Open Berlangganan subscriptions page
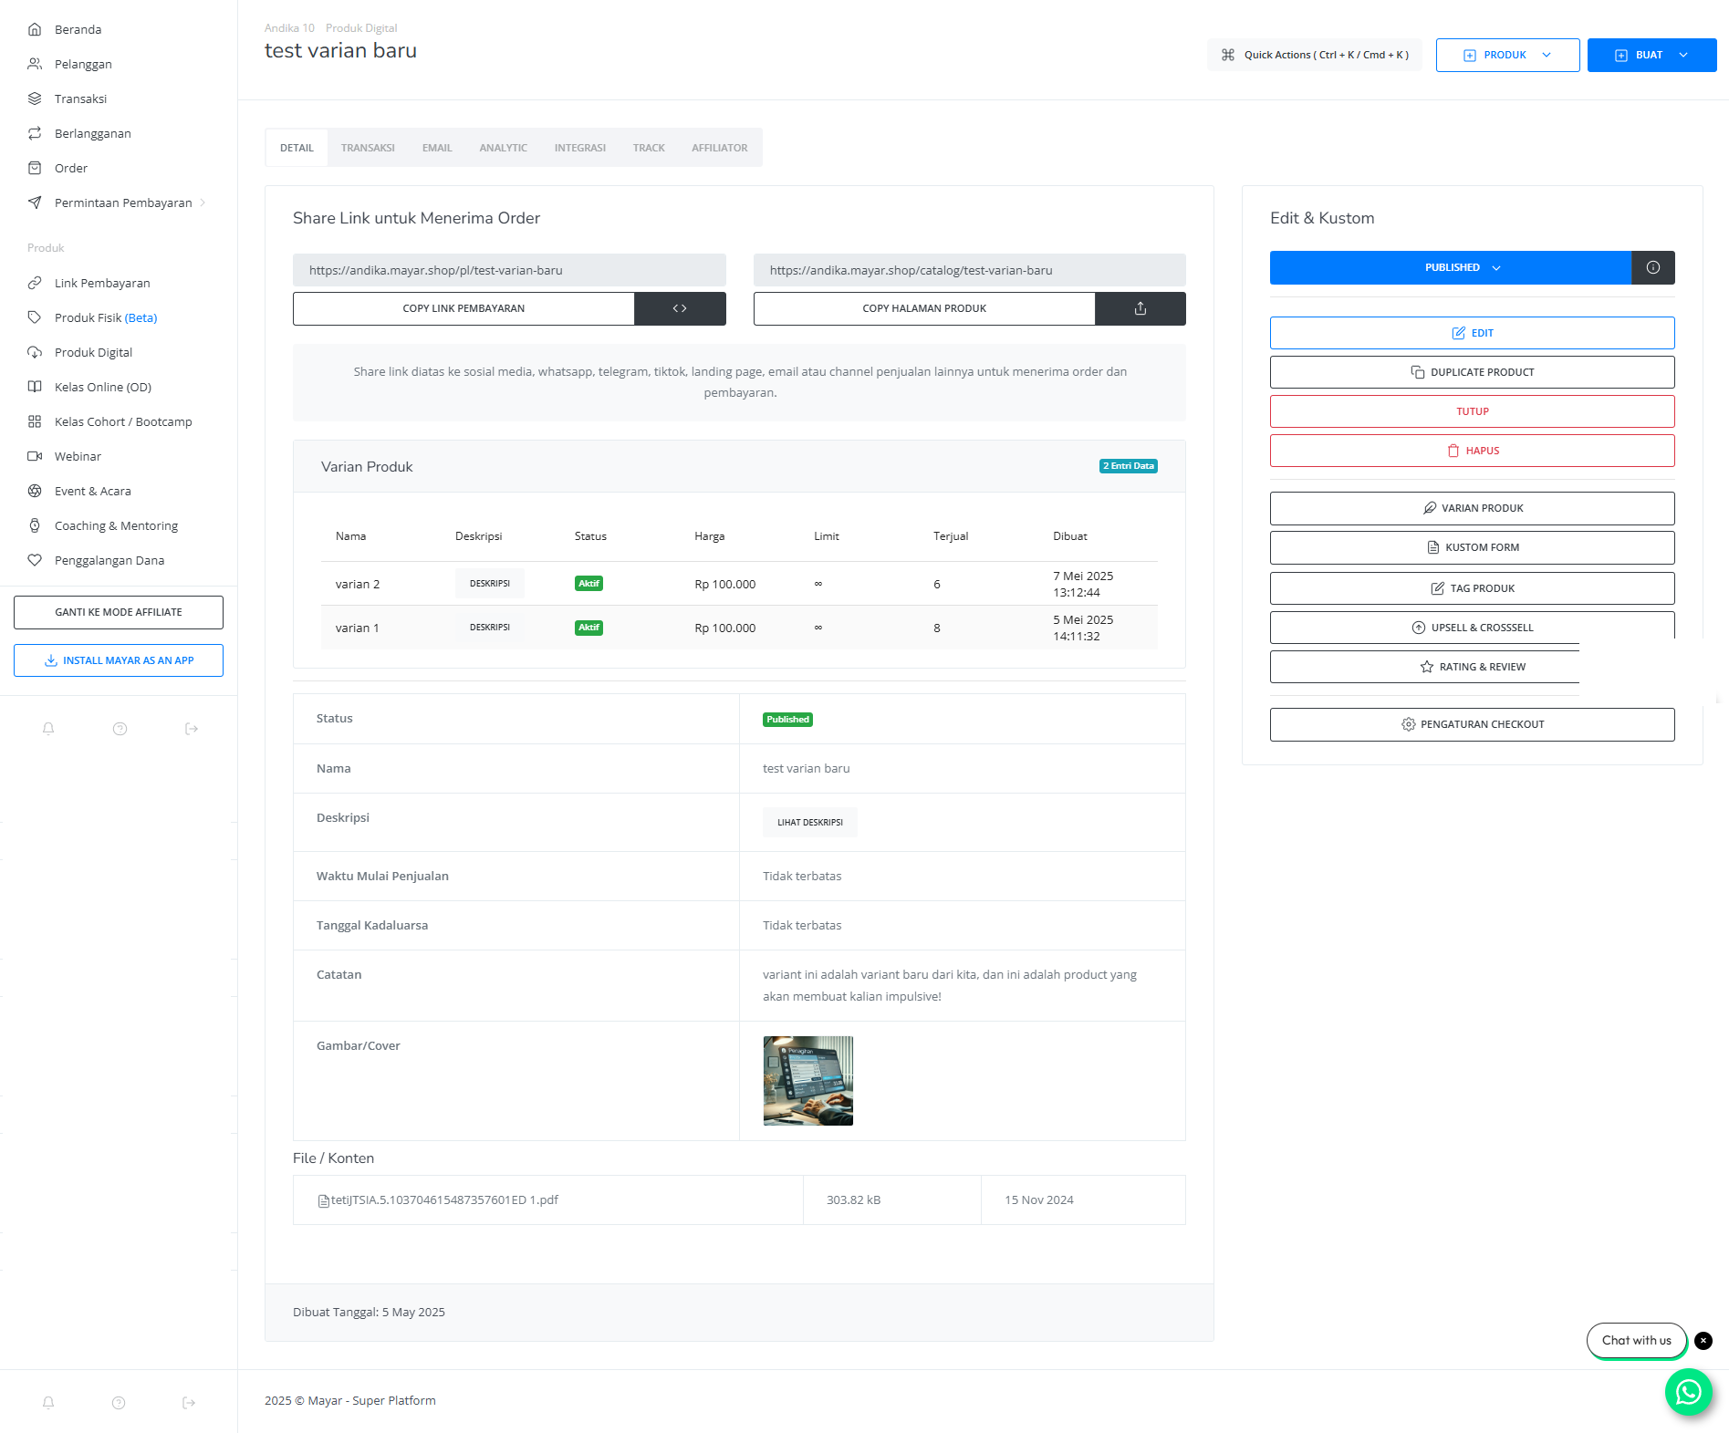1729x1433 pixels. 92,133
